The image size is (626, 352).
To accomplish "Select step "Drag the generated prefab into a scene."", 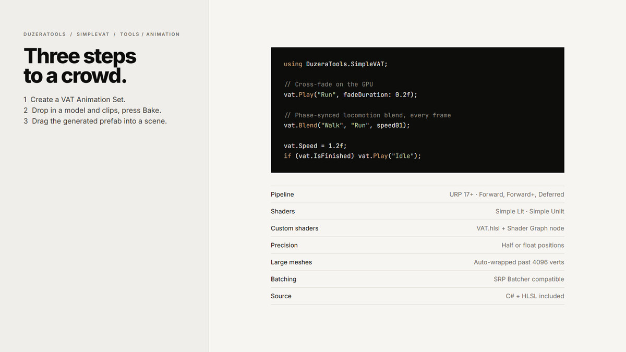I will 95,122.
